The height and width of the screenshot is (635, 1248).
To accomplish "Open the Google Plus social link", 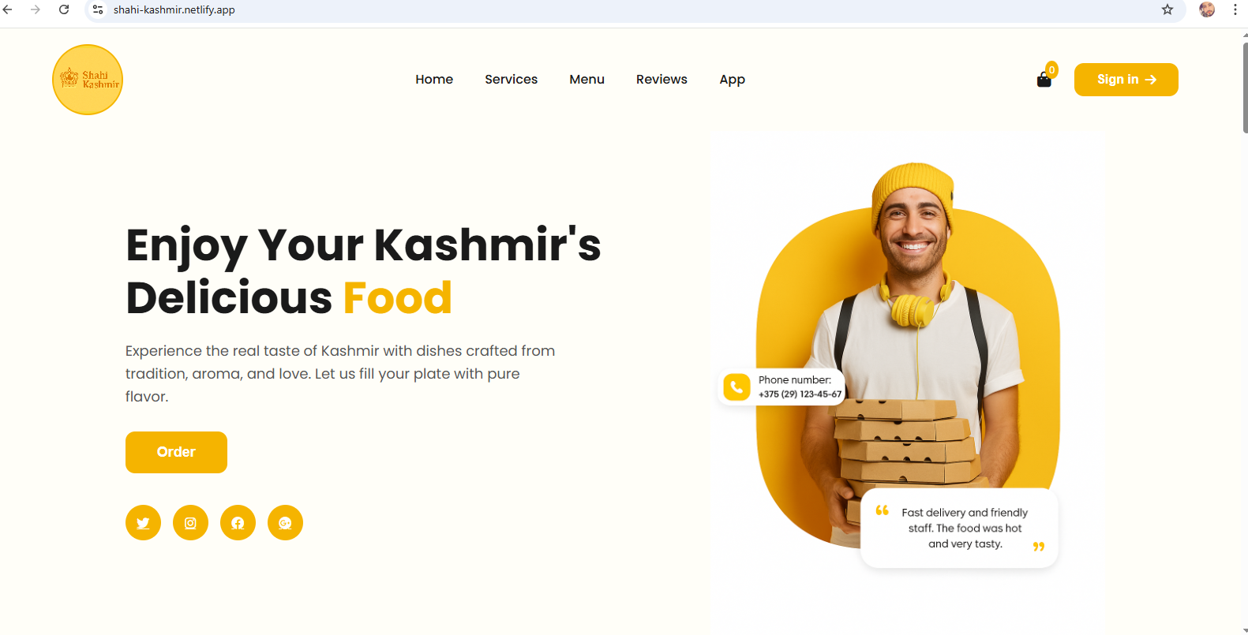I will coord(285,523).
